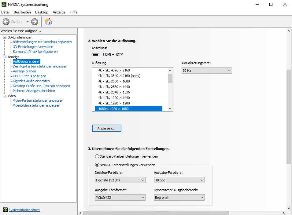Collapse the Anzeige tree node
292x215 pixels.
point(5,57)
